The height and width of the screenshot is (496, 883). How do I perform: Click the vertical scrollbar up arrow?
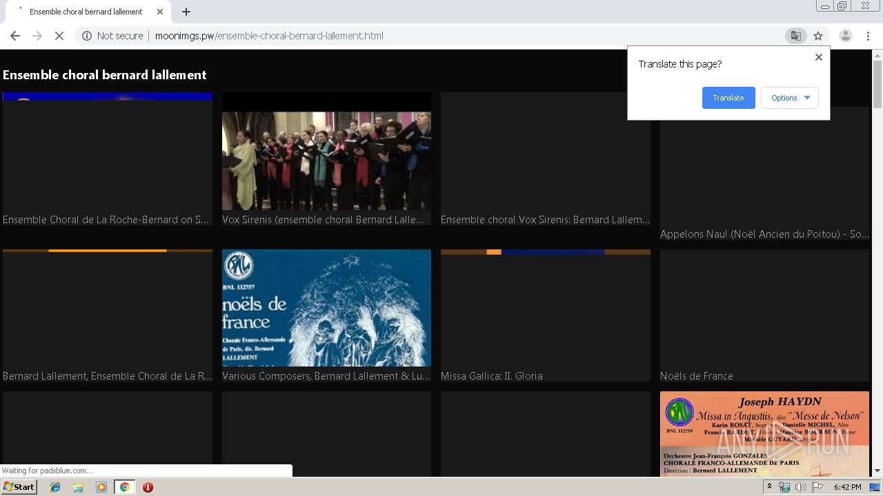coord(877,55)
